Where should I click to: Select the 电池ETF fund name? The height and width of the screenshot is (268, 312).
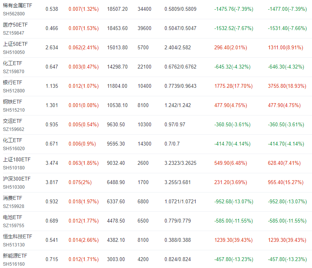12,217
